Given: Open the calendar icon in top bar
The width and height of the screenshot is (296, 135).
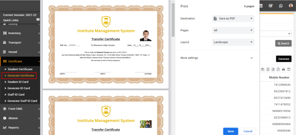Looking at the screenshot, I should [x=261, y=5].
